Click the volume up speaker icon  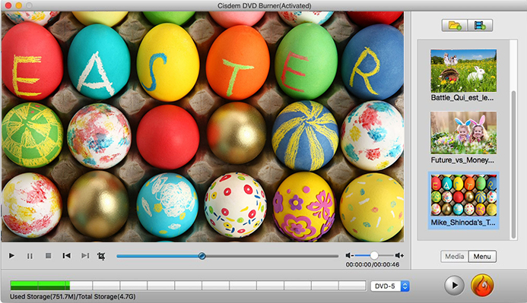click(399, 255)
